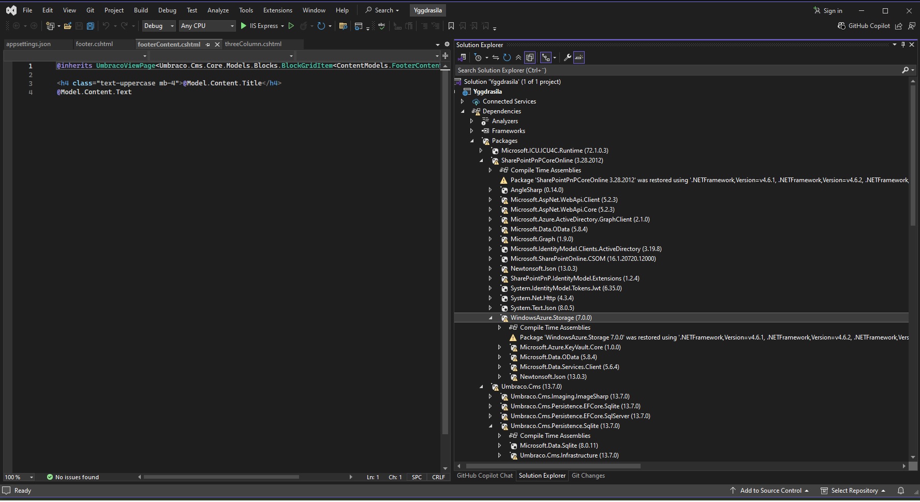Click Refresh icon in Solution Explorer toolbar
This screenshot has width=920, height=502.
pos(507,57)
